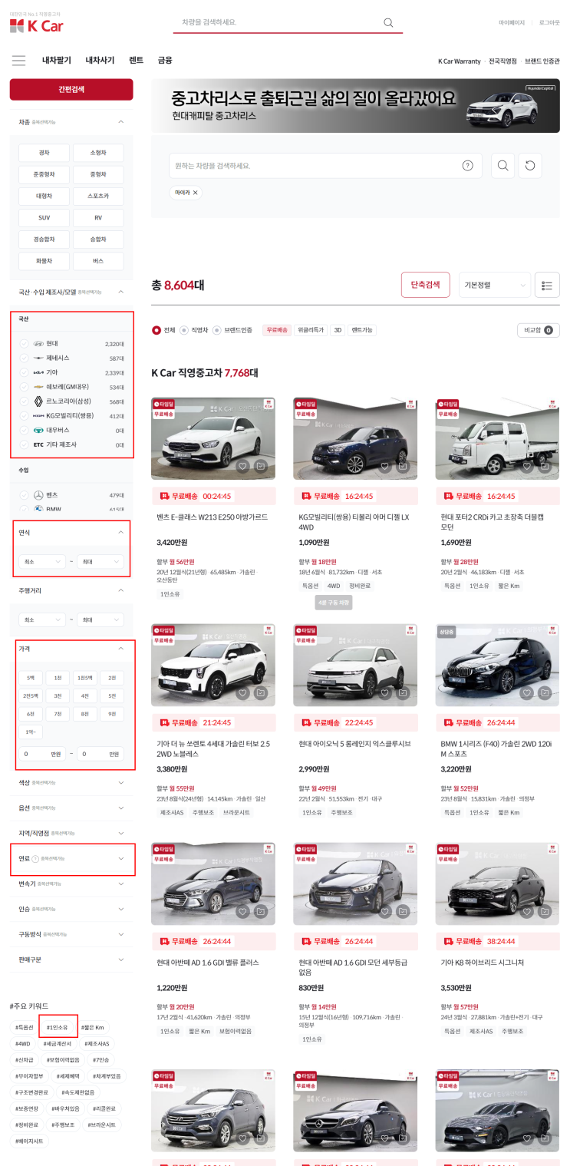Click the info icon next to 연료
Viewport: 570px width, 1166px height.
pos(36,858)
